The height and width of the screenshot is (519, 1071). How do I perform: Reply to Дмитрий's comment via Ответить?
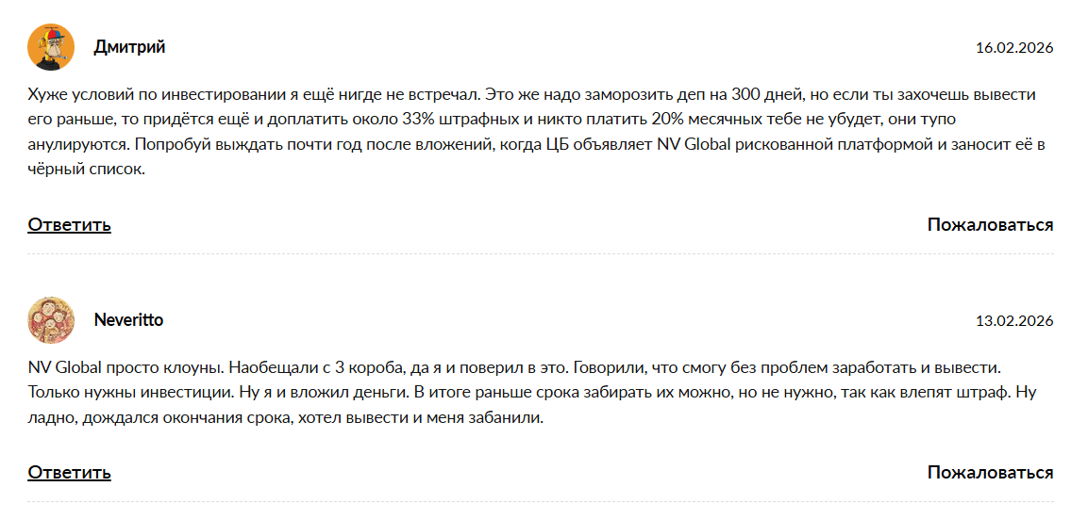(x=69, y=224)
